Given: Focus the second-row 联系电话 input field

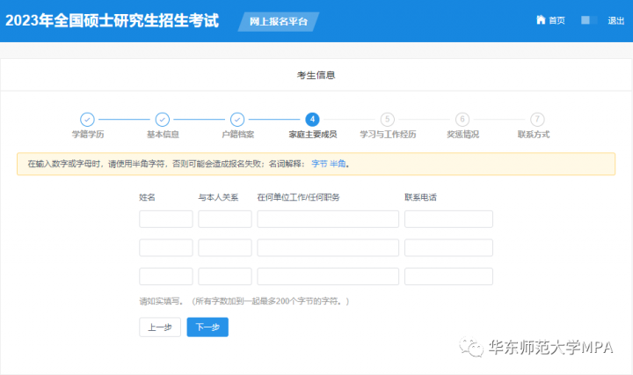Looking at the screenshot, I should [448, 247].
